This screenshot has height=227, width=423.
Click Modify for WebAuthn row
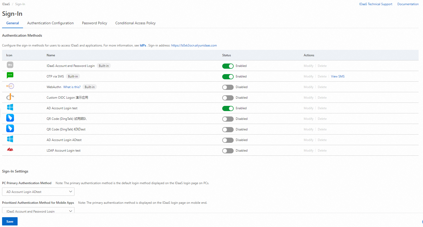308,87
